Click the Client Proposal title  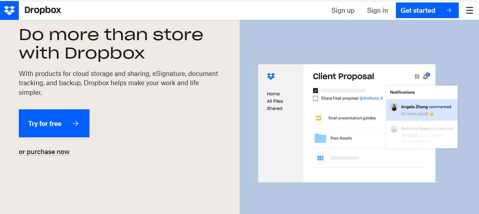pyautogui.click(x=343, y=76)
